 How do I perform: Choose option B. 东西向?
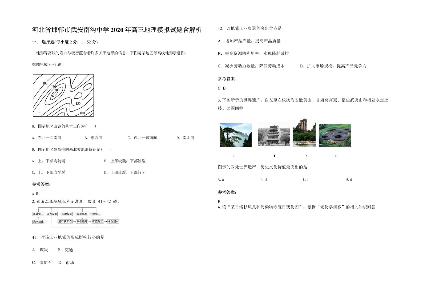click(x=94, y=138)
